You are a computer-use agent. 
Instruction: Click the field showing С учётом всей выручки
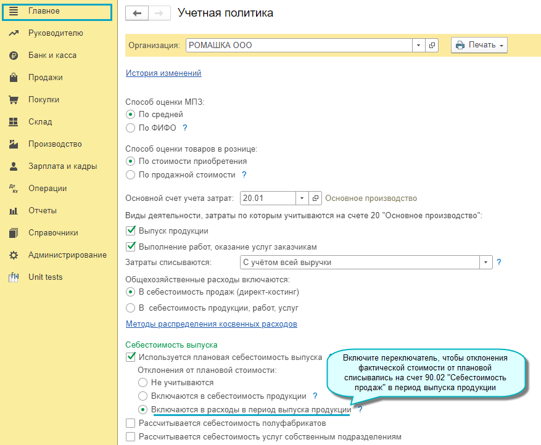pyautogui.click(x=360, y=263)
